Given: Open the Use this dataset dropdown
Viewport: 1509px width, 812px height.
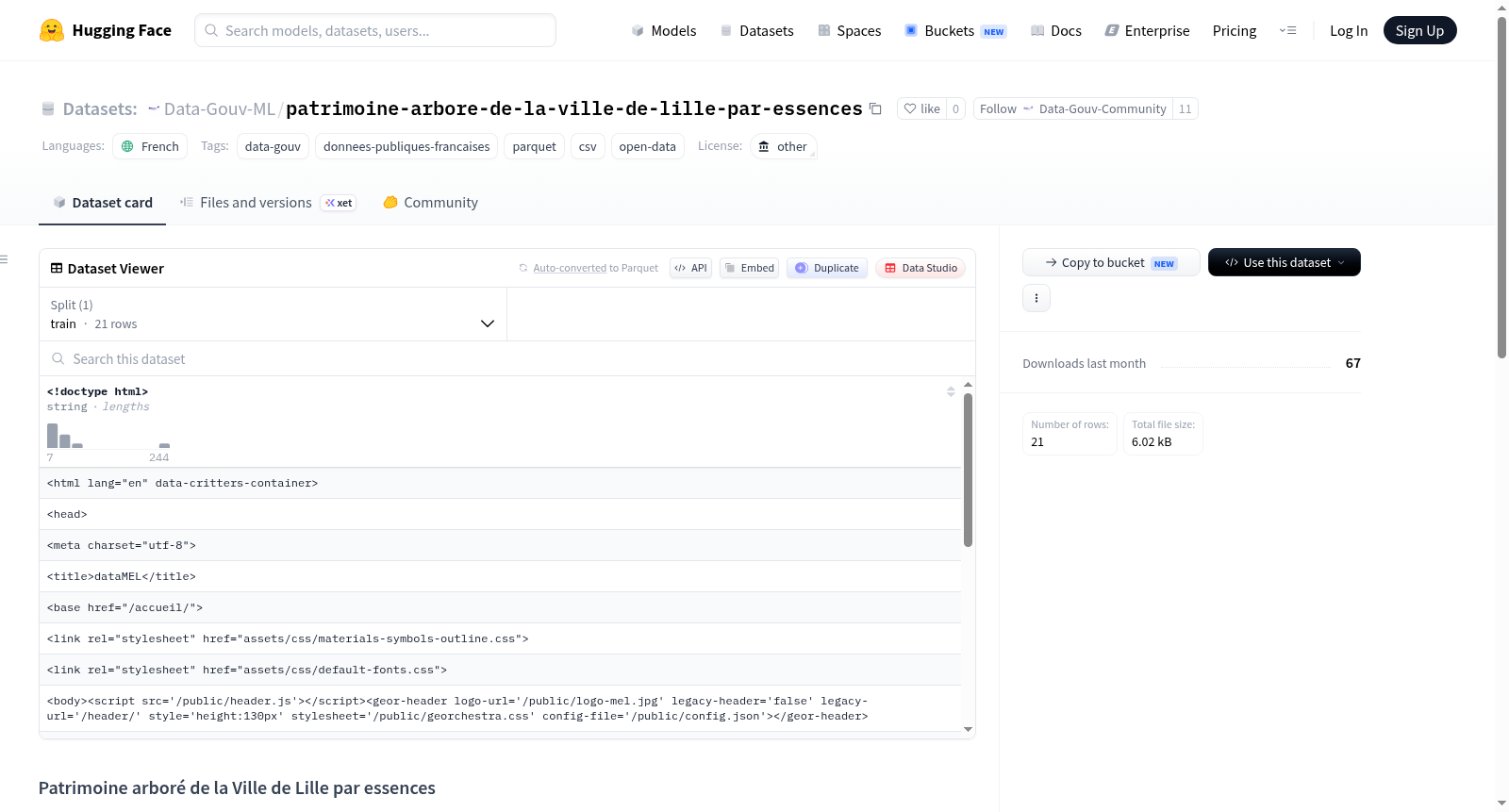Looking at the screenshot, I should (1284, 262).
